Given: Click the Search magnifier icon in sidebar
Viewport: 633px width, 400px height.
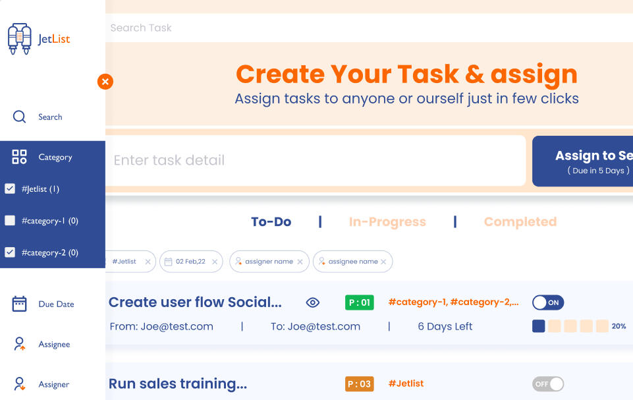Looking at the screenshot, I should 20,117.
